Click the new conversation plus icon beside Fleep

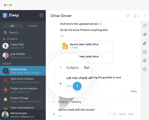click(41, 15)
